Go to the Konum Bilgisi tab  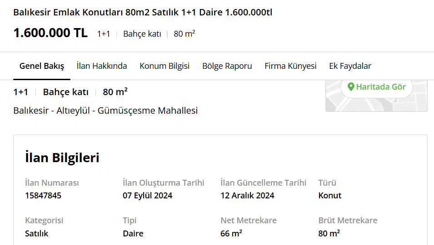click(x=165, y=66)
